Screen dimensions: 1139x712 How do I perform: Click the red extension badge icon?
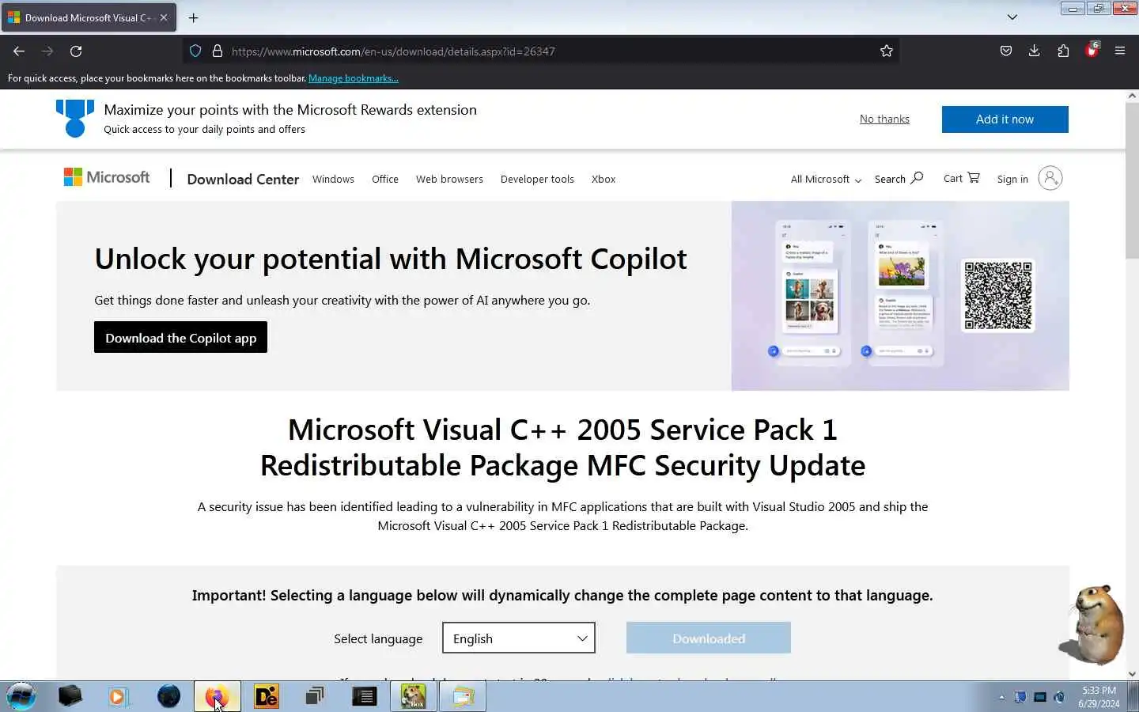click(x=1092, y=51)
